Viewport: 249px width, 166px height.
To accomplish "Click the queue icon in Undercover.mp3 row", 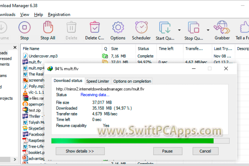I will coord(105,56).
